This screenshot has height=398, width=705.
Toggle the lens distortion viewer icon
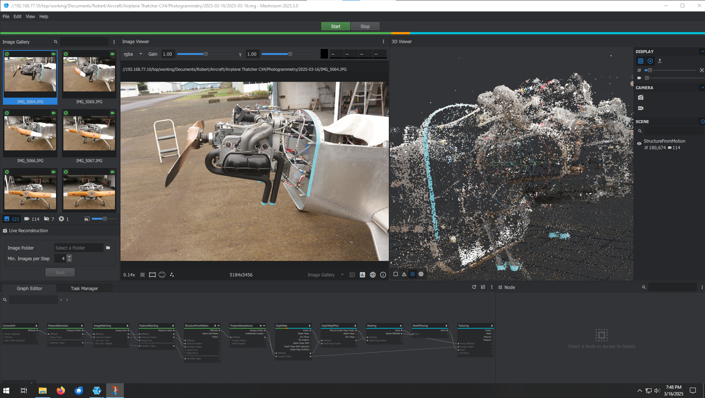point(152,275)
